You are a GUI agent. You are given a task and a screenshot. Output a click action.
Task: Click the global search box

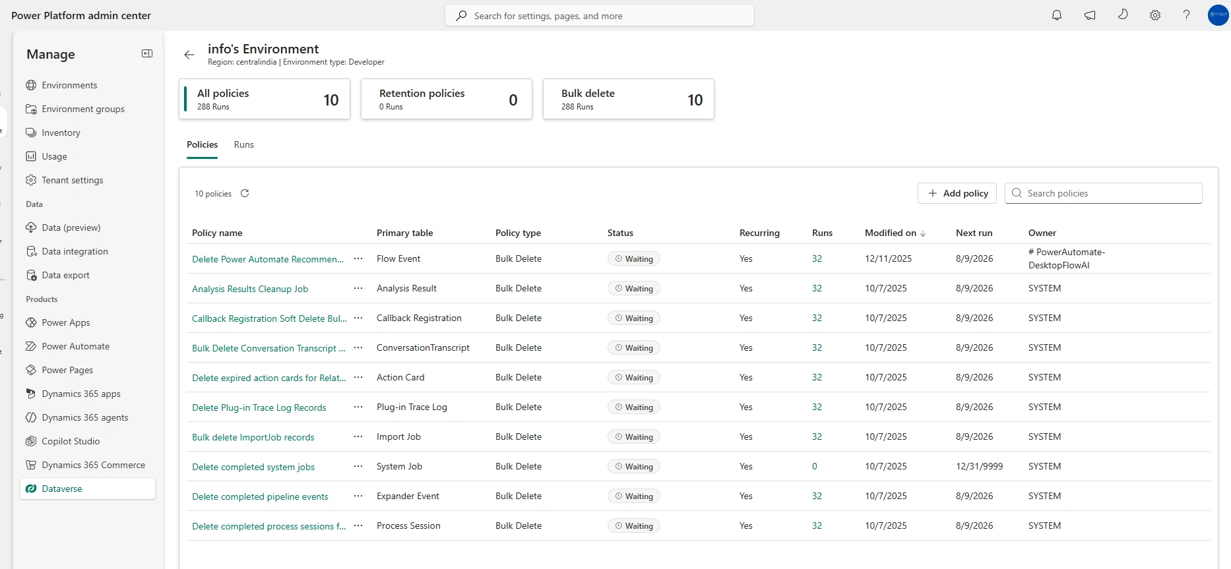(x=600, y=15)
